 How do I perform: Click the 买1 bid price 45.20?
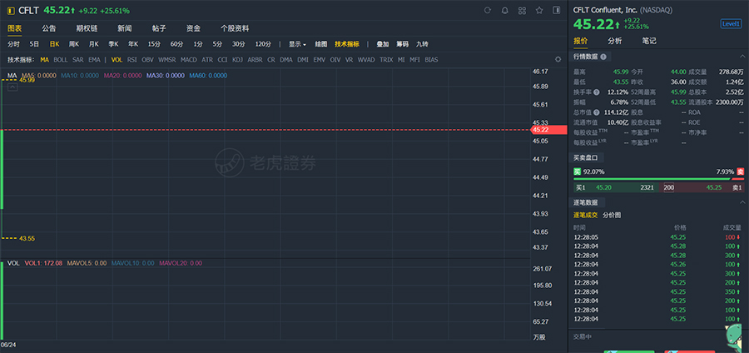click(603, 187)
